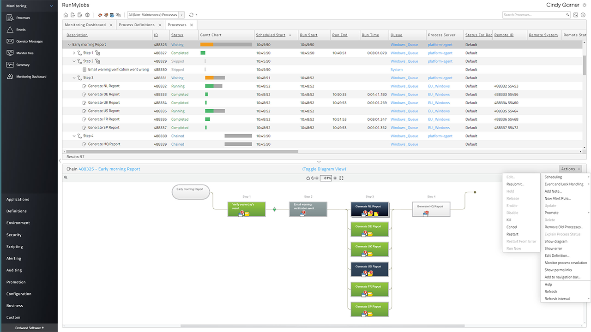Open the All (Non-Maintenance) Processes dropdown
Viewport: 591px width, 332px height.
coord(181,15)
